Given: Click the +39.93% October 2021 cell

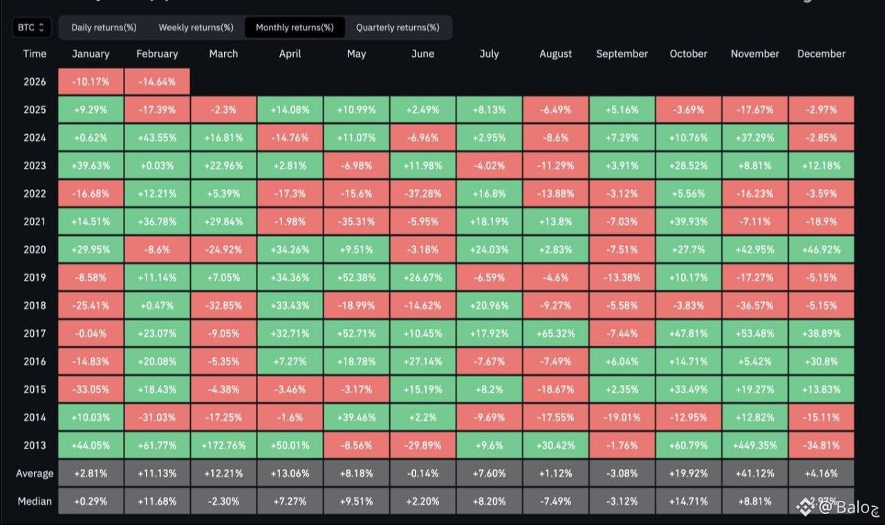Looking at the screenshot, I should [689, 222].
